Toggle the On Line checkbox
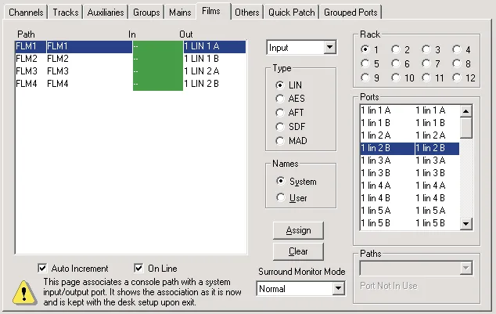 pos(156,269)
